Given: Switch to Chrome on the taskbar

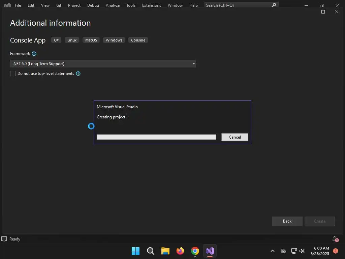Looking at the screenshot, I should pyautogui.click(x=195, y=251).
